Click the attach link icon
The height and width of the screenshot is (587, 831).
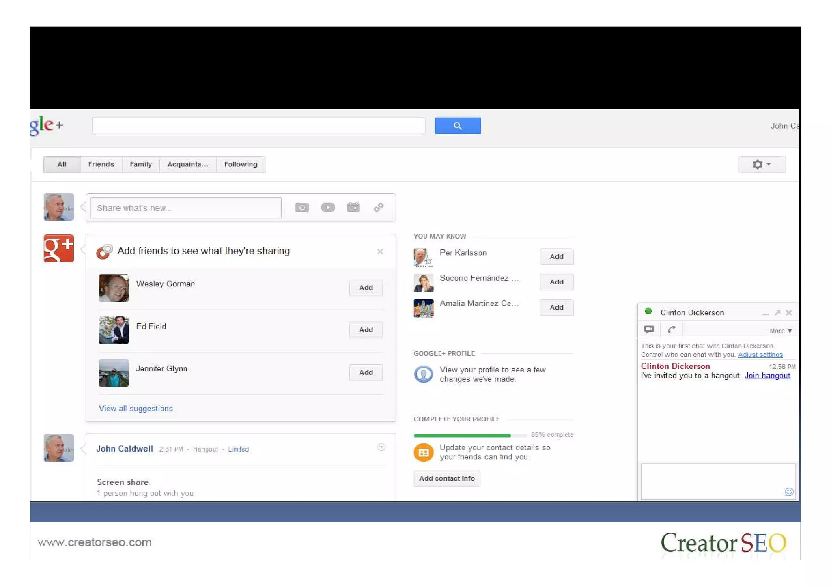[379, 208]
